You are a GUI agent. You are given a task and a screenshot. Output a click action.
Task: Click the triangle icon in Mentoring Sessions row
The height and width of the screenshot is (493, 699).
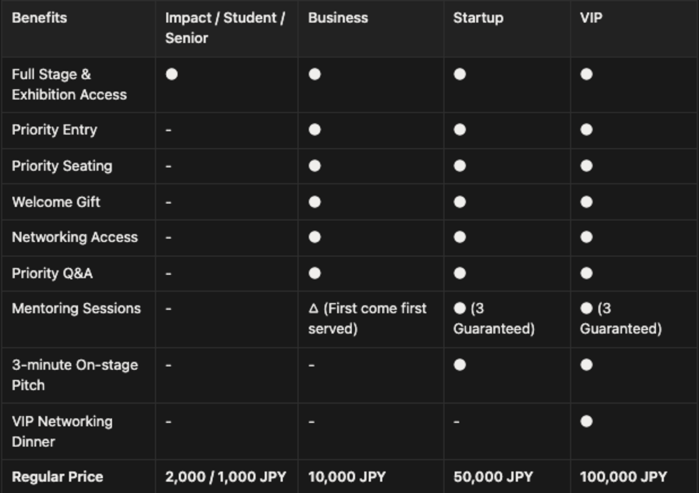[x=313, y=309]
